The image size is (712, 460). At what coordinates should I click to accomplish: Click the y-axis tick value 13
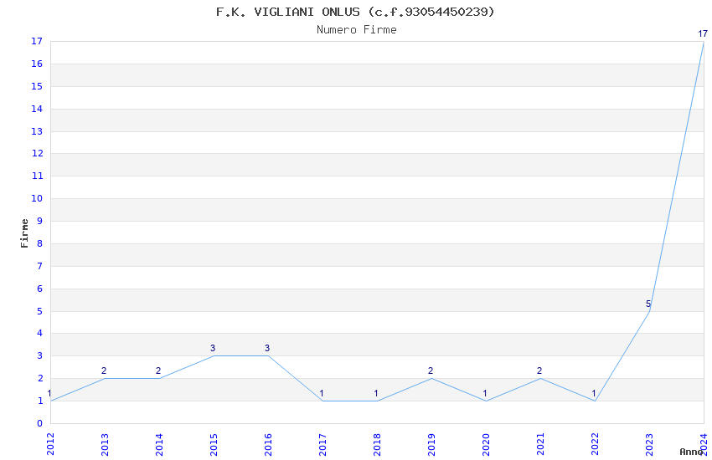[37, 131]
